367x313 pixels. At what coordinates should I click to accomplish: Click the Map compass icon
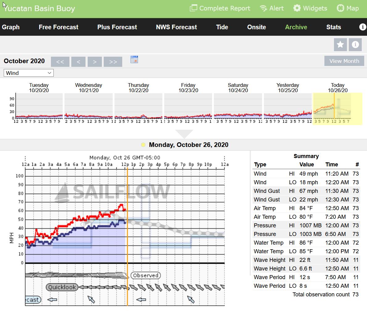(340, 8)
